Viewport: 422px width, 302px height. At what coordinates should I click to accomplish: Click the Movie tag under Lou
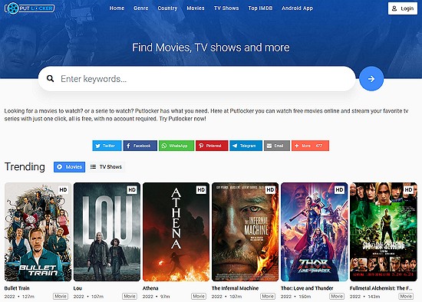[130, 296]
